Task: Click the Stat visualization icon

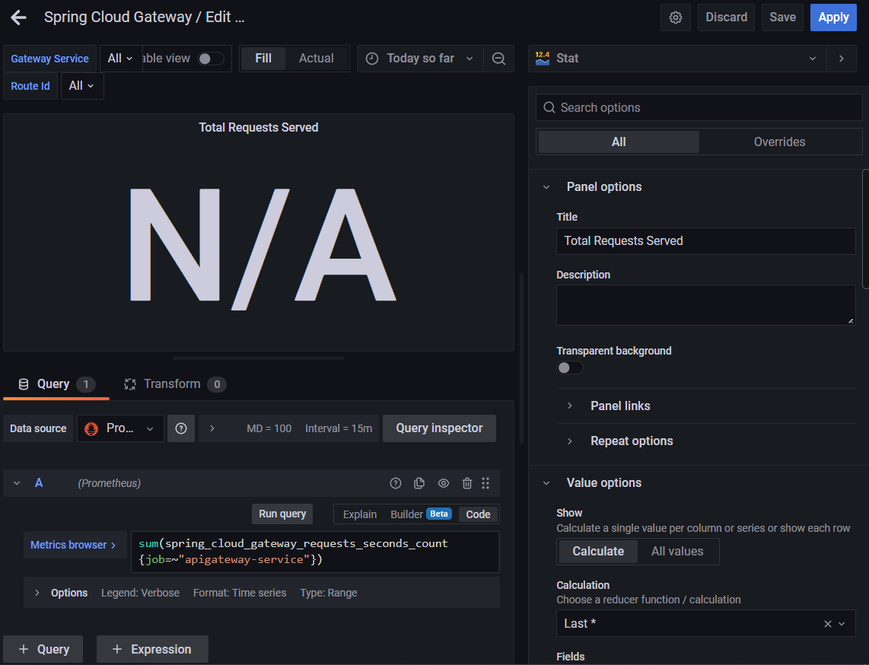Action: tap(543, 58)
